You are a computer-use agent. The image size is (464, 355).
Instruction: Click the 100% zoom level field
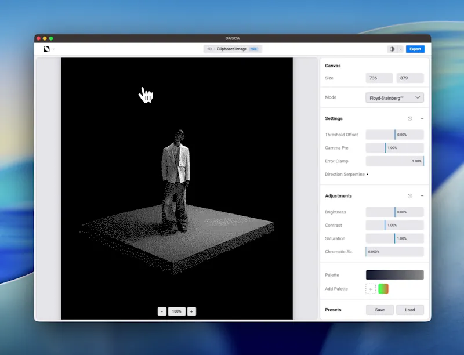[177, 311]
